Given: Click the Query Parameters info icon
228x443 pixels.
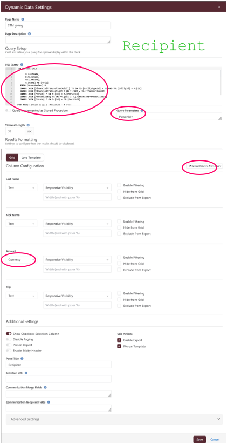Looking at the screenshot, I should (142, 110).
